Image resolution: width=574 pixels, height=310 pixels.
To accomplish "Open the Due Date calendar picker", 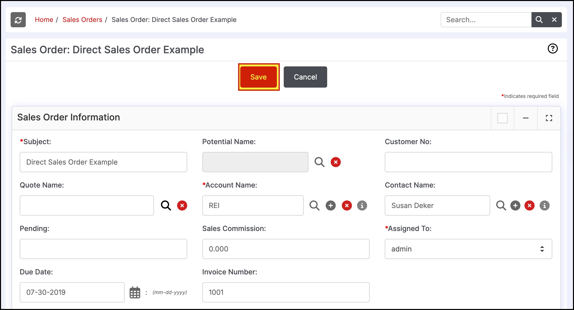I will pos(135,292).
